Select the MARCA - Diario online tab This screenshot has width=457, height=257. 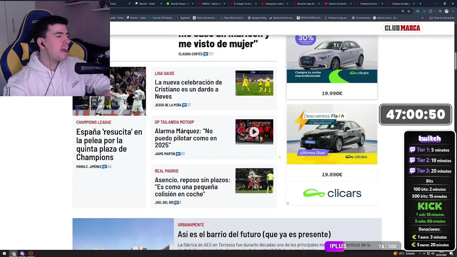tap(212, 4)
